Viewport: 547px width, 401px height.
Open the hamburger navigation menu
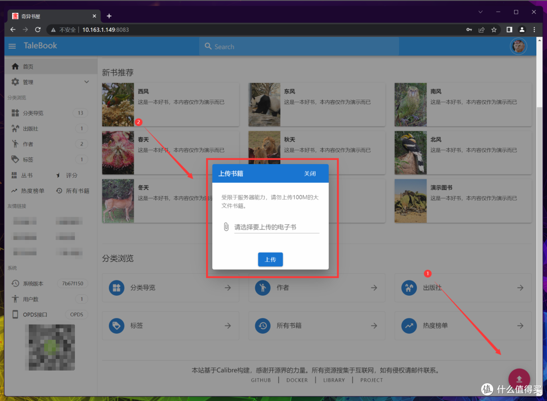[x=12, y=46]
